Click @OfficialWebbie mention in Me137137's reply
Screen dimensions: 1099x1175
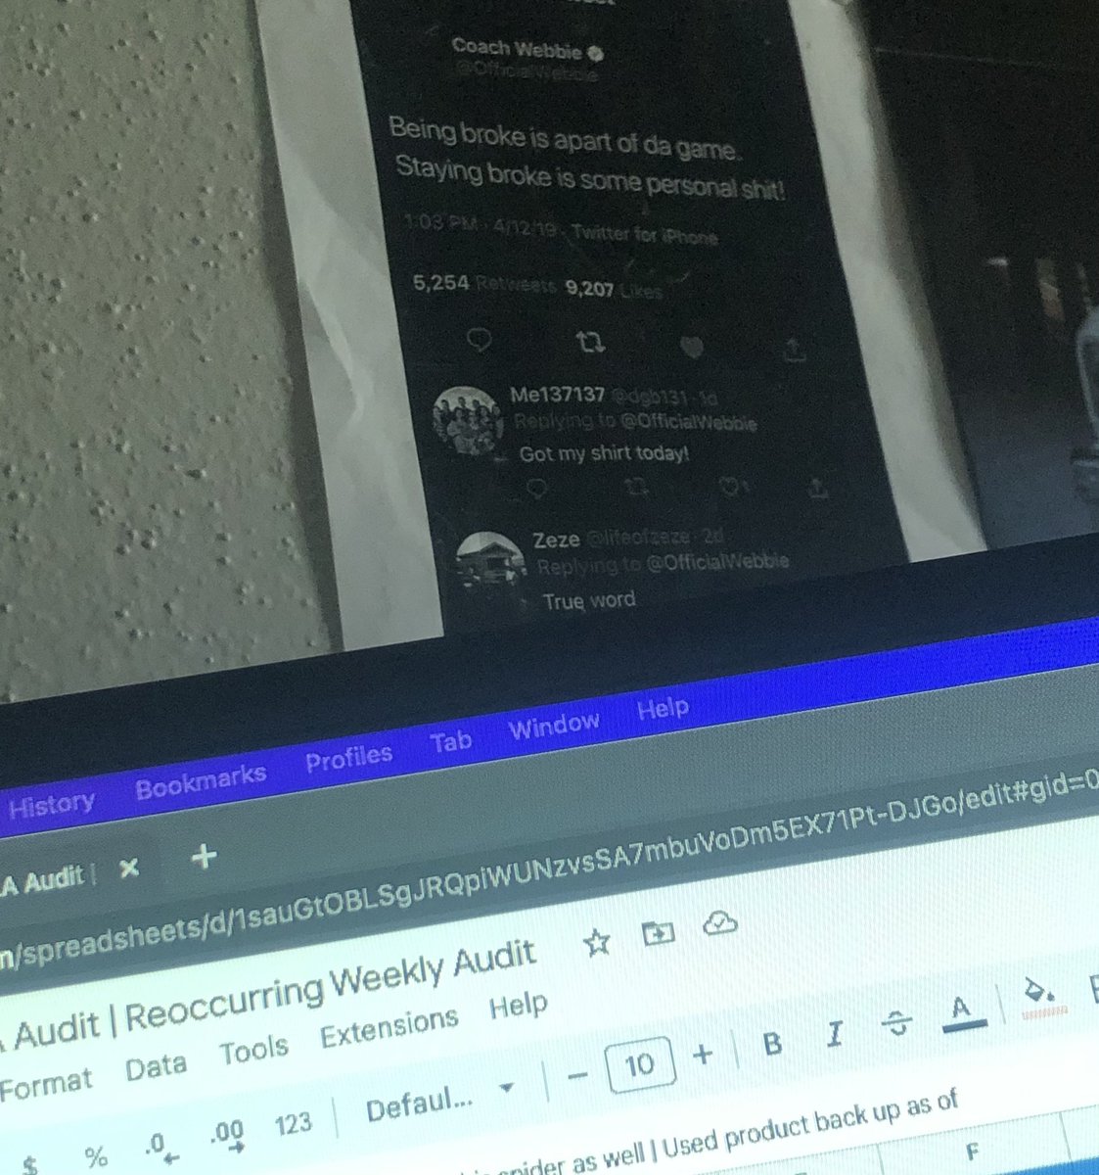(x=687, y=424)
